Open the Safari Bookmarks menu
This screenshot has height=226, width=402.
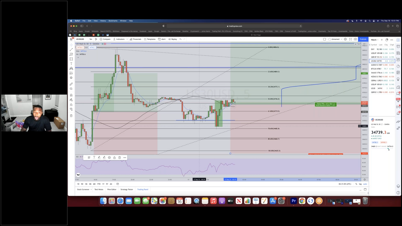tap(113, 21)
